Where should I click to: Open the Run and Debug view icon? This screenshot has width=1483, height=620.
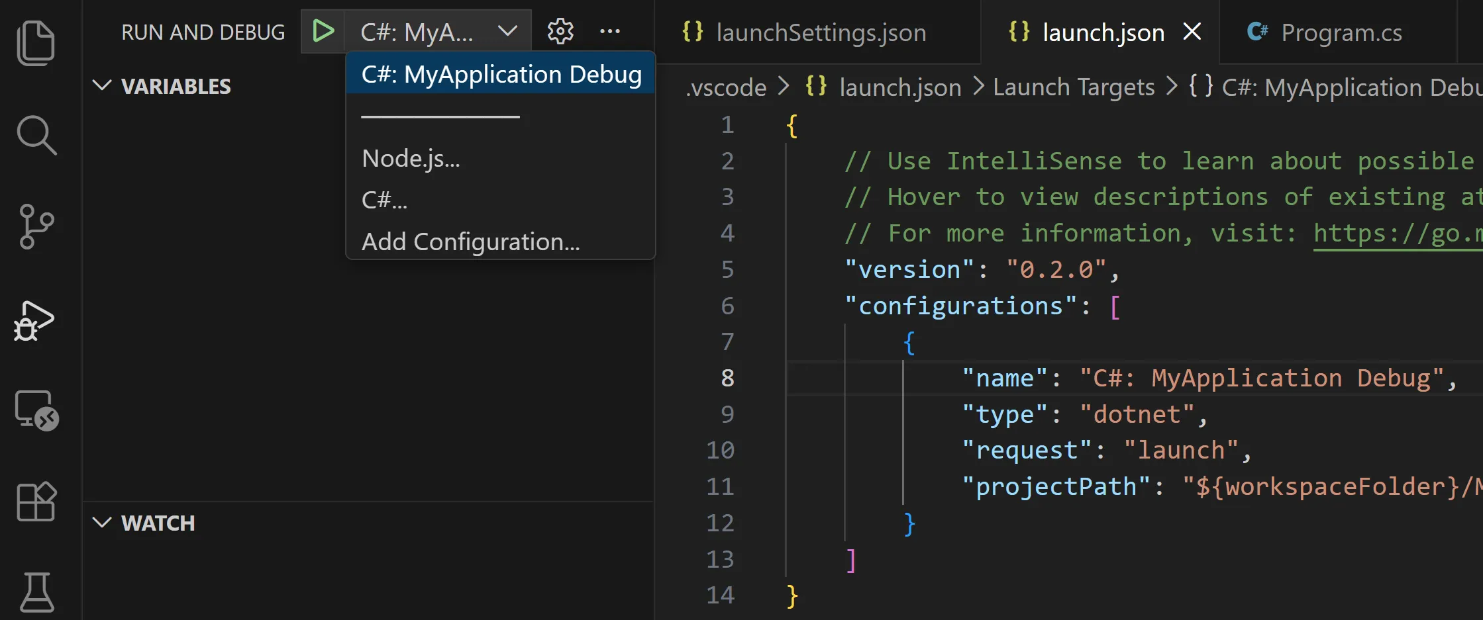click(34, 322)
